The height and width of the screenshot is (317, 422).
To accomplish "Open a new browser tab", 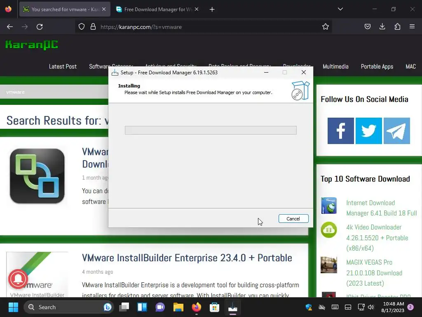I will pos(212,9).
